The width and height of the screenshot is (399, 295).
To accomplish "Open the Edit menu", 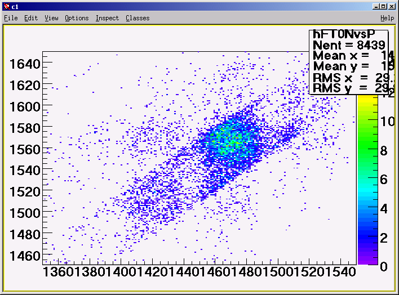I will (x=31, y=18).
